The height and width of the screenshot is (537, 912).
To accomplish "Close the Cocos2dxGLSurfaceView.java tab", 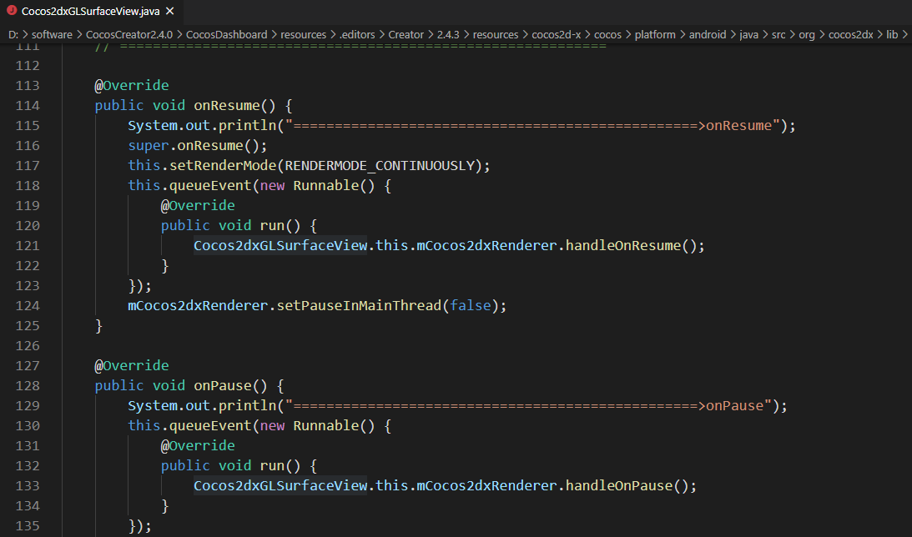I will click(170, 11).
